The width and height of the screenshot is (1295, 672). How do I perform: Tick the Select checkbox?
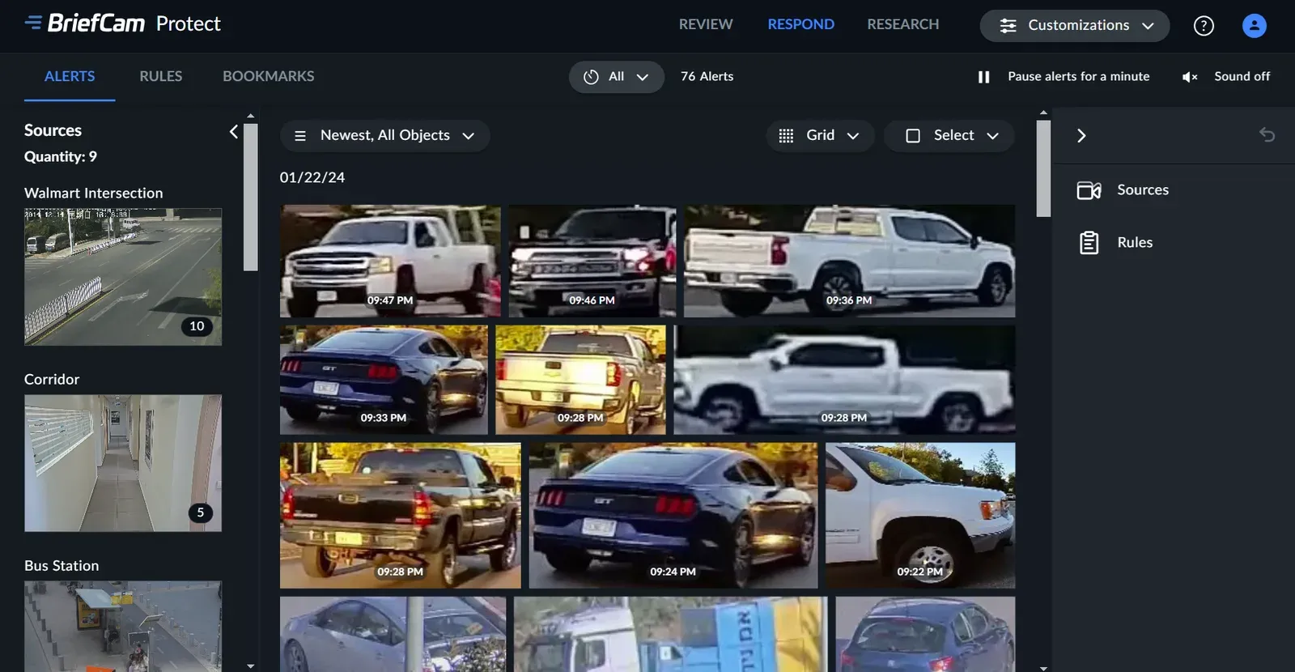[x=913, y=136]
